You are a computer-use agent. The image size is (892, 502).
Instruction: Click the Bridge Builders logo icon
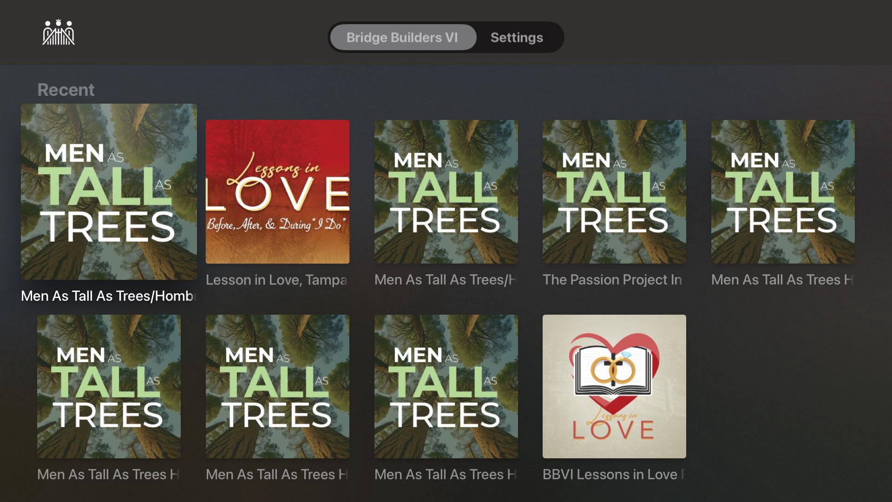point(59,33)
